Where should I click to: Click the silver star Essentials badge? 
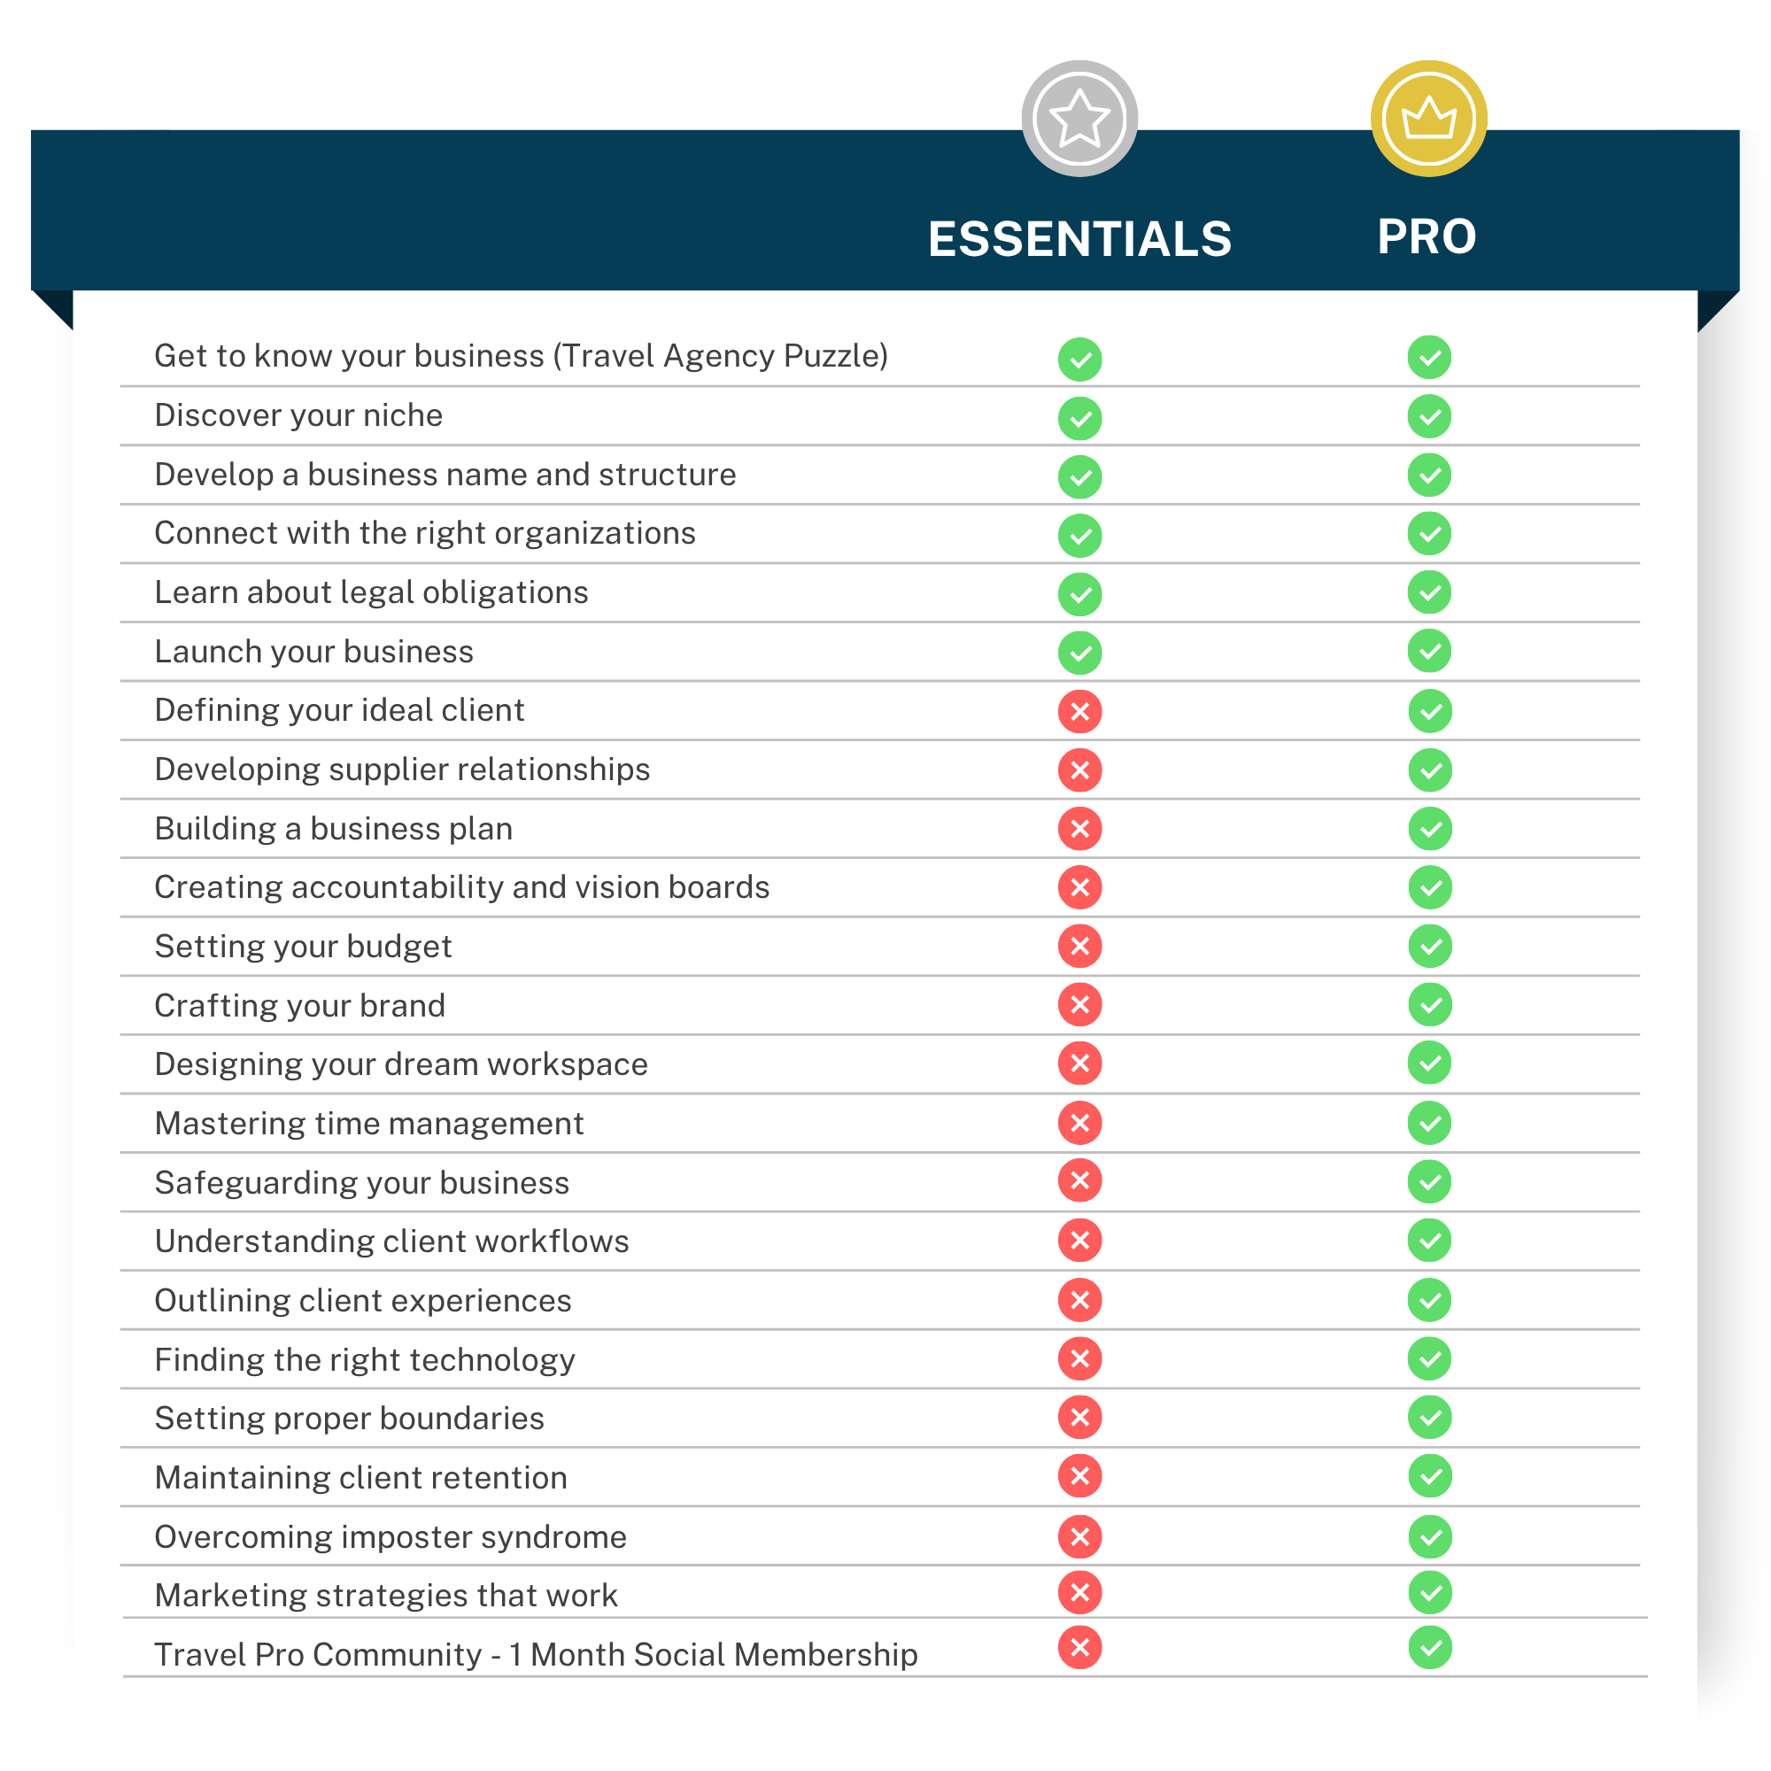[1079, 119]
